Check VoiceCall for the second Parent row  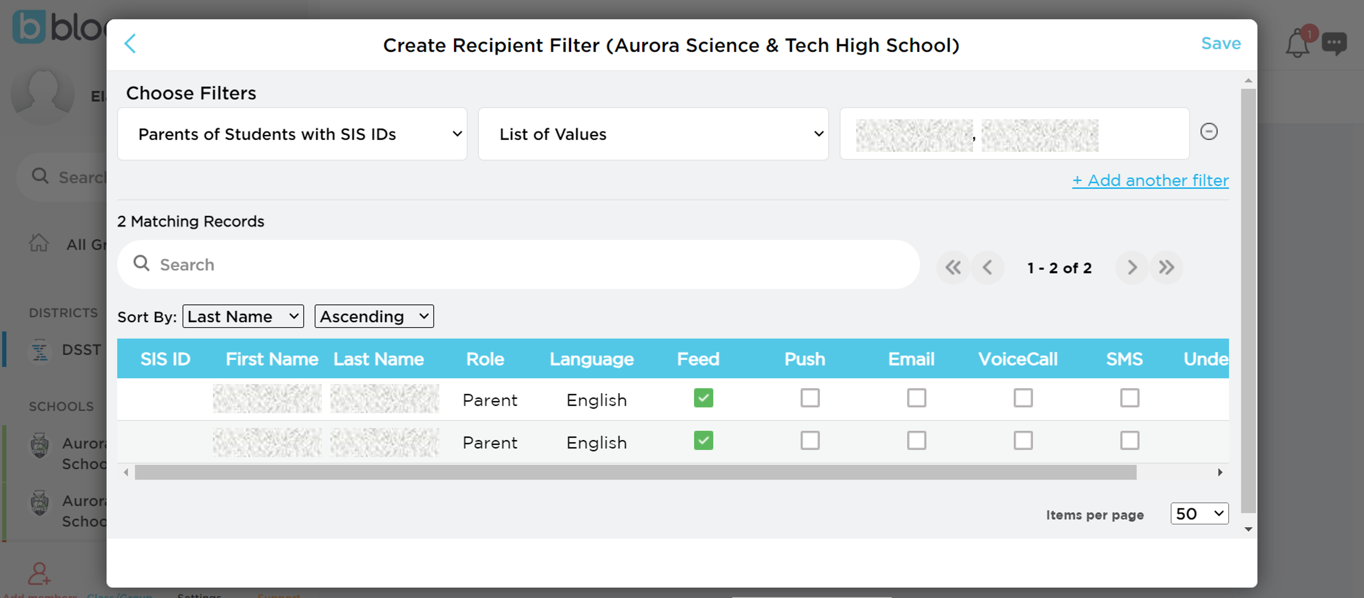1023,440
